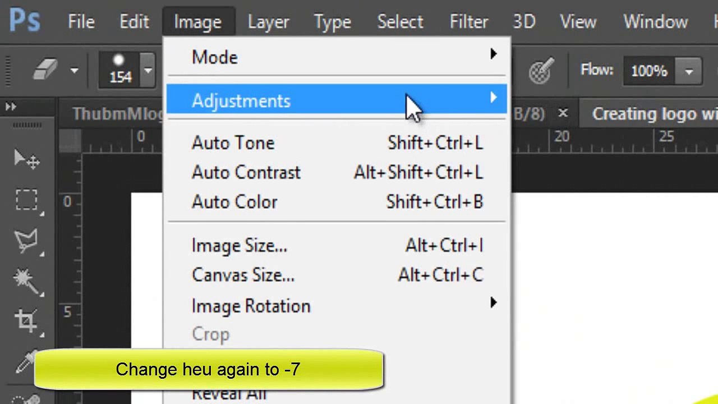This screenshot has width=718, height=404.
Task: Select the Polygonal Lasso tool
Action: (26, 241)
